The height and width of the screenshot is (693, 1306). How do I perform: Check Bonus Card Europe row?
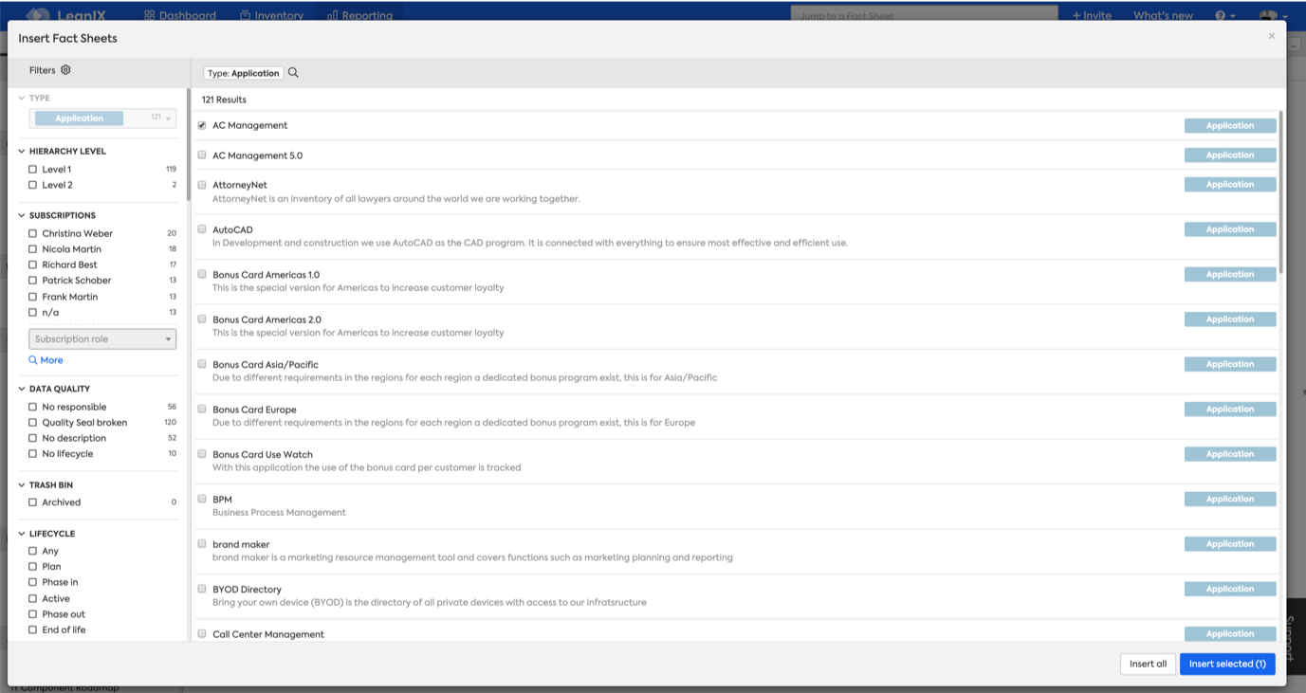coord(202,409)
